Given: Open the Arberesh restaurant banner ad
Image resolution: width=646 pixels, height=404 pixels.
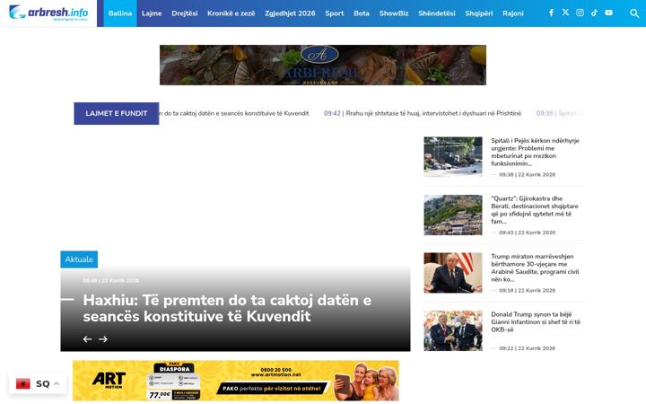Looking at the screenshot, I should tap(323, 66).
